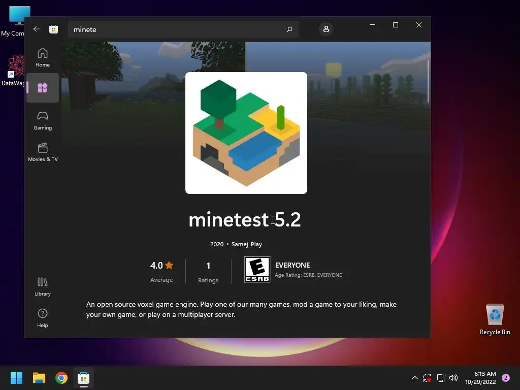This screenshot has height=390, width=520.
Task: Maximize the Microsoft Store window
Action: [395, 25]
